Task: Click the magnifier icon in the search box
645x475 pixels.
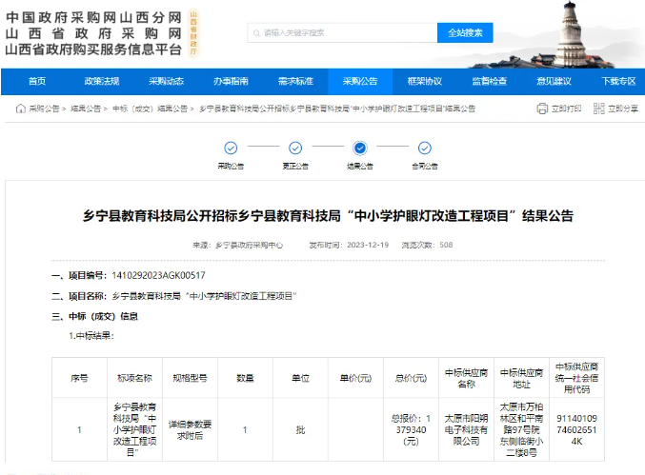Action: tap(255, 32)
